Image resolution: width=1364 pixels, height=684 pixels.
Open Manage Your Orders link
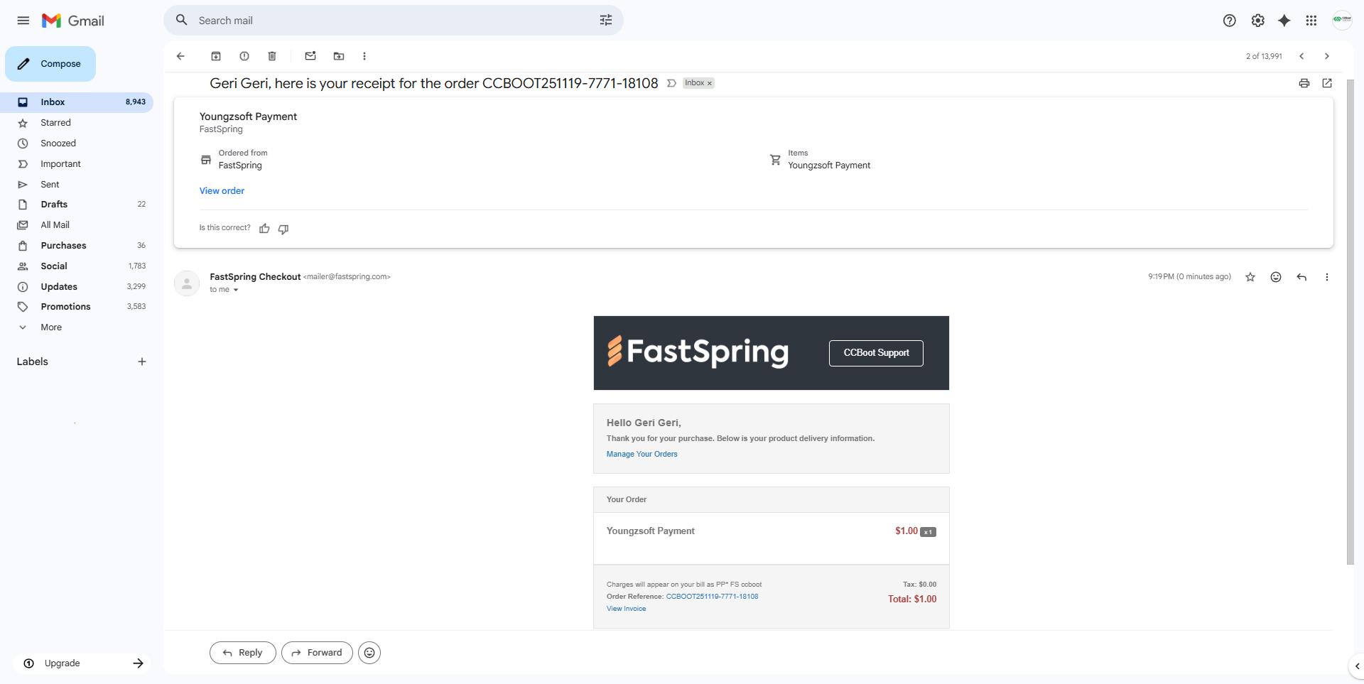coord(642,454)
